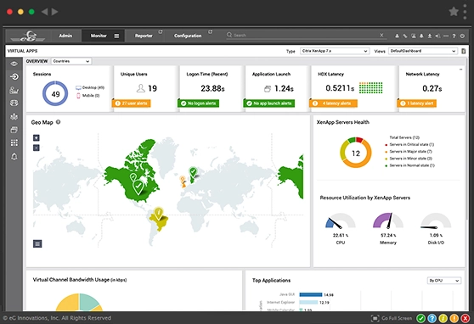The height and width of the screenshot is (324, 474).
Task: Click the sign-out arrow icon in toolbar
Action: point(437,36)
